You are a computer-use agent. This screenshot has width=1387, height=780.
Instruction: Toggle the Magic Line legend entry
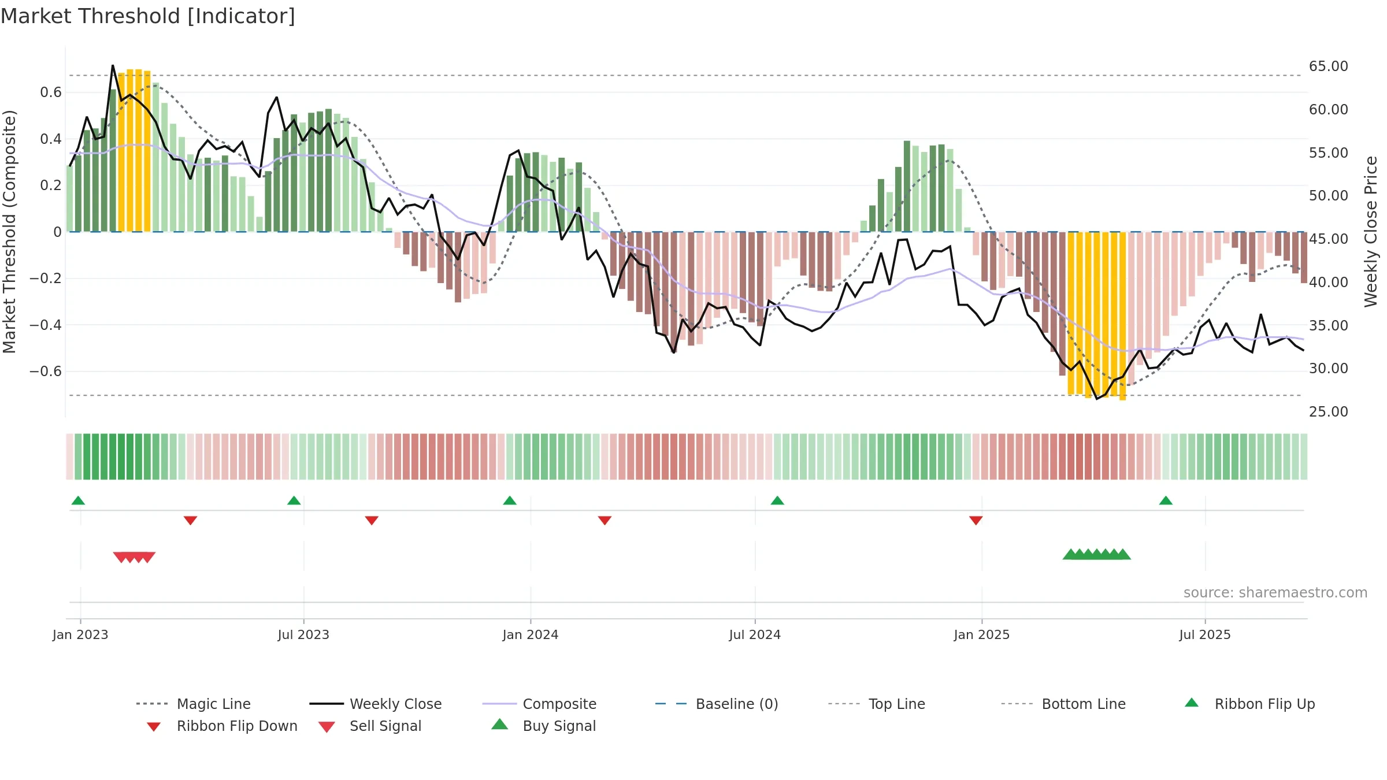194,704
